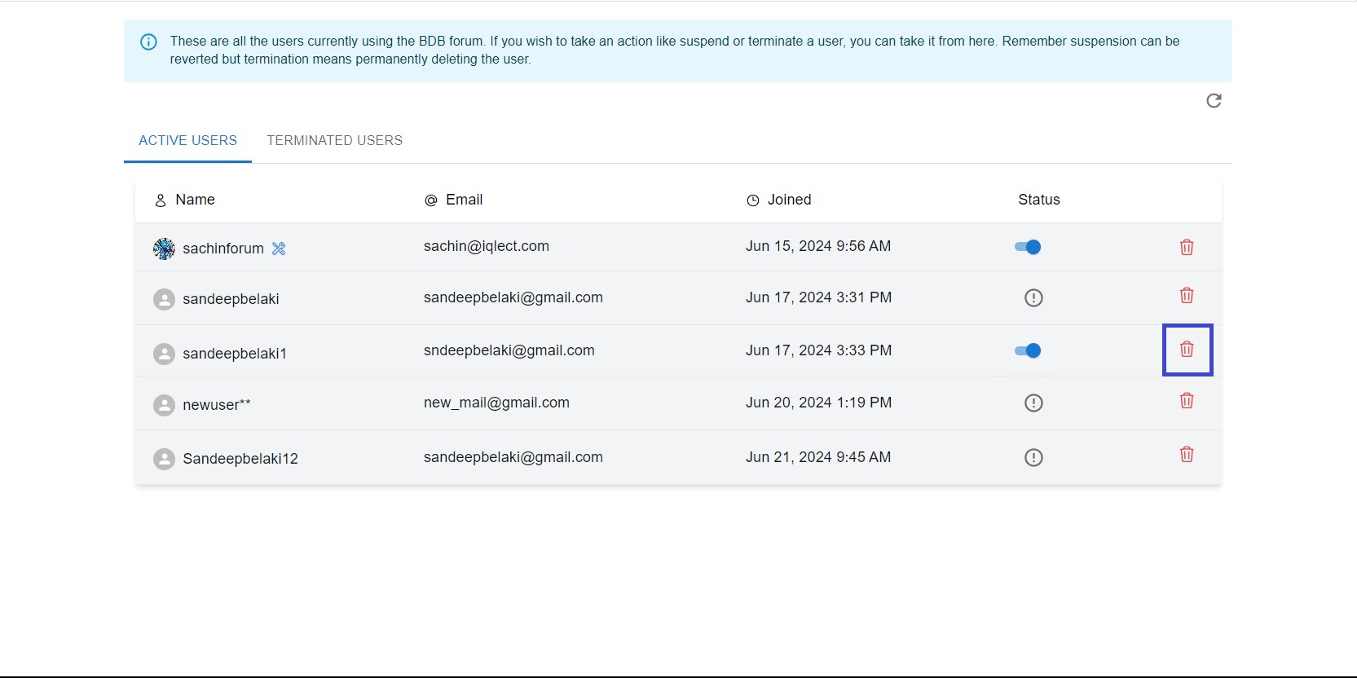This screenshot has height=678, width=1357.
Task: Click status warning icon for sandeepbelaki
Action: point(1033,297)
